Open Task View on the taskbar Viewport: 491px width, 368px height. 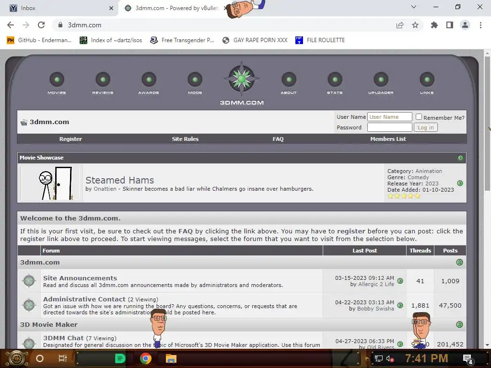click(63, 358)
